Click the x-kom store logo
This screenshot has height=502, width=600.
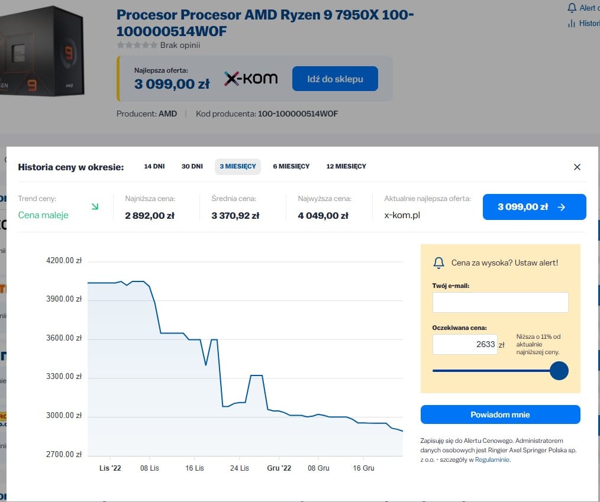point(251,79)
